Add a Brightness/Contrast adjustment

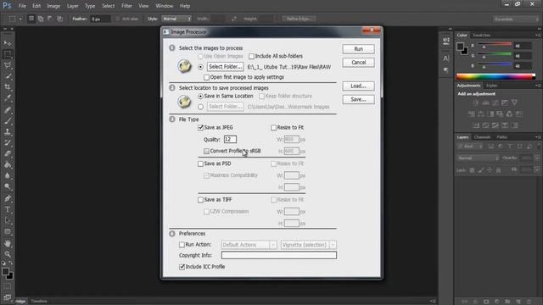(476, 103)
